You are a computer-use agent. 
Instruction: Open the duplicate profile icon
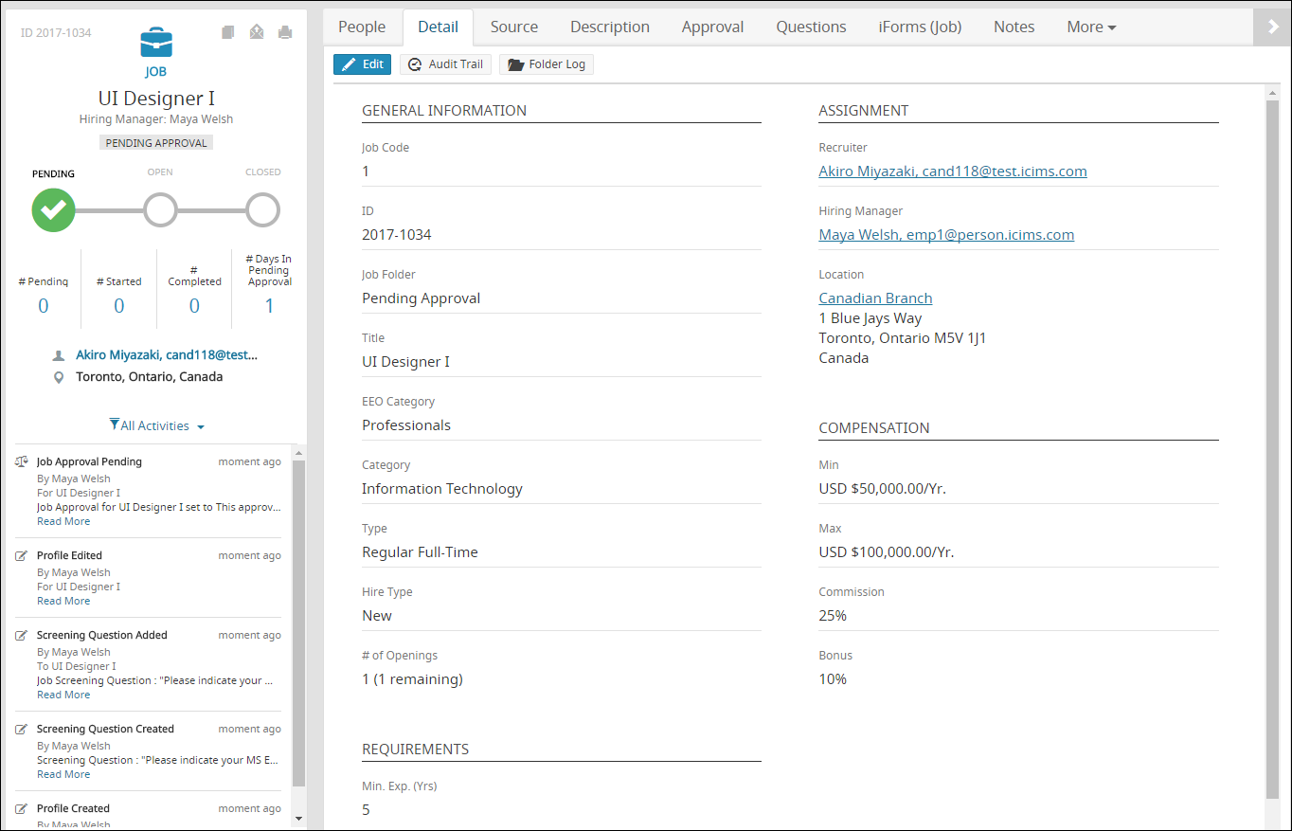[x=227, y=31]
